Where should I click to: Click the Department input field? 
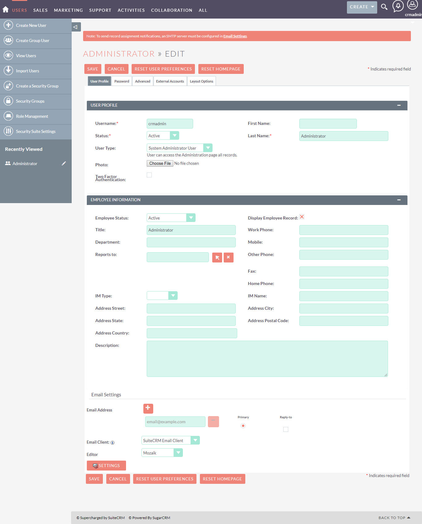pyautogui.click(x=191, y=242)
